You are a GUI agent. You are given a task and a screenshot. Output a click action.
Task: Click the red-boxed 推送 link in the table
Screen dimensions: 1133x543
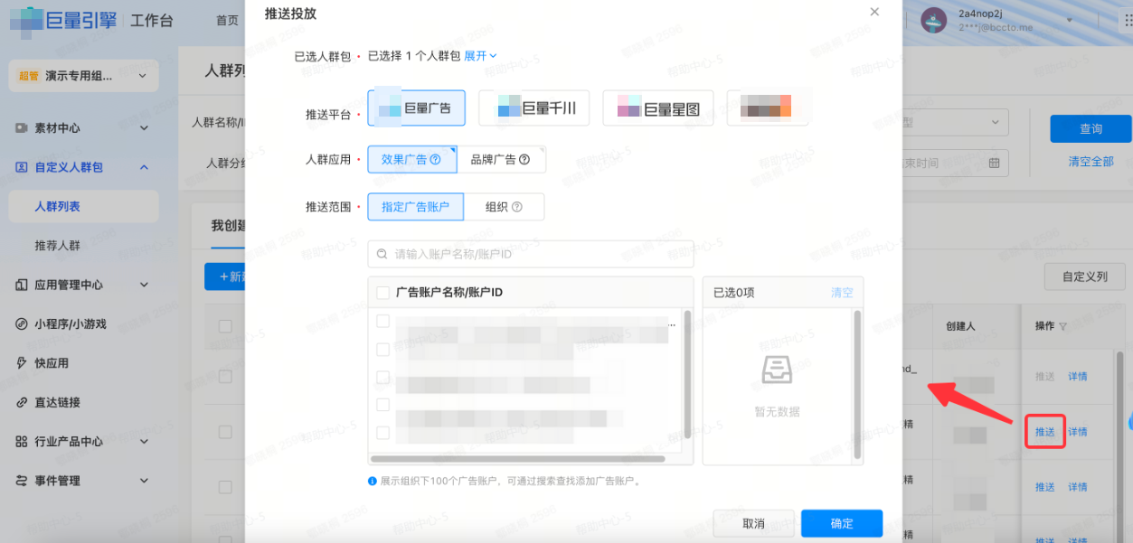pos(1045,432)
